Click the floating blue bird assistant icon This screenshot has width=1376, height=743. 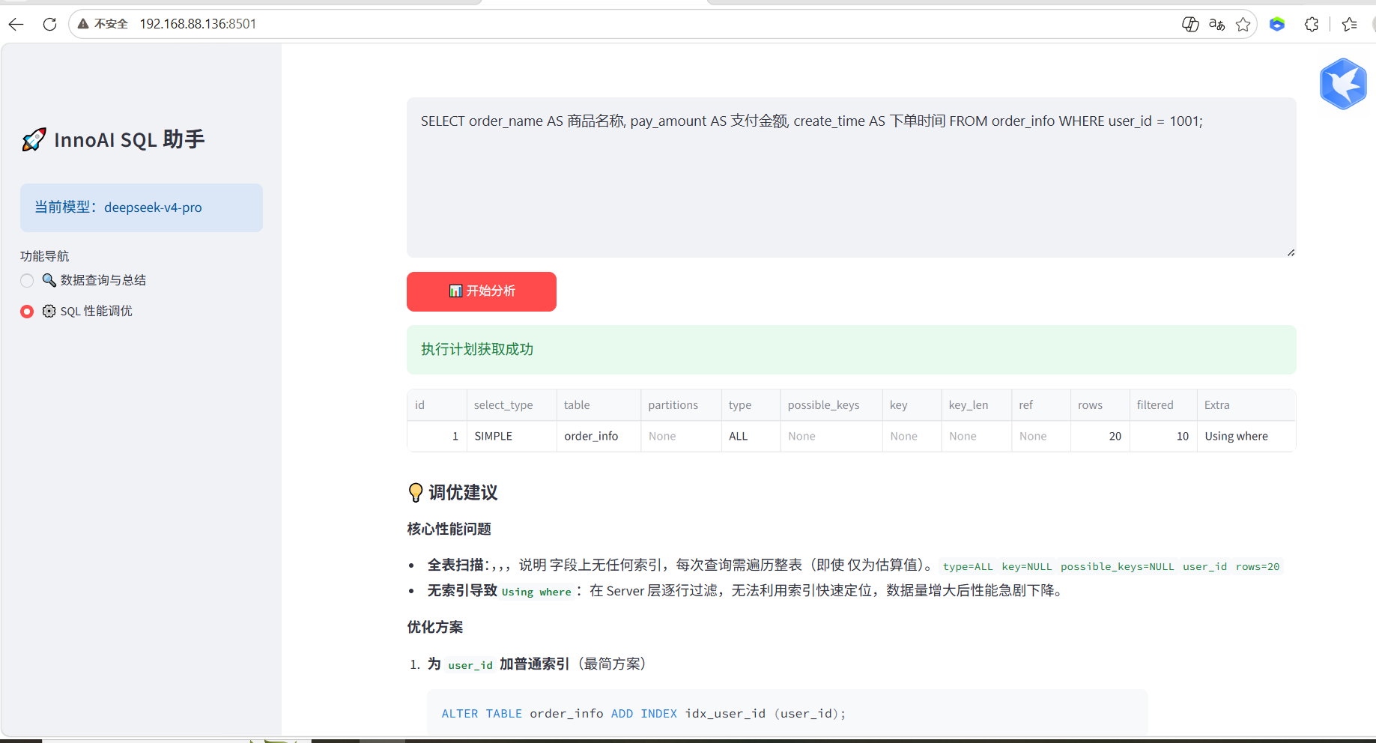pyautogui.click(x=1343, y=84)
